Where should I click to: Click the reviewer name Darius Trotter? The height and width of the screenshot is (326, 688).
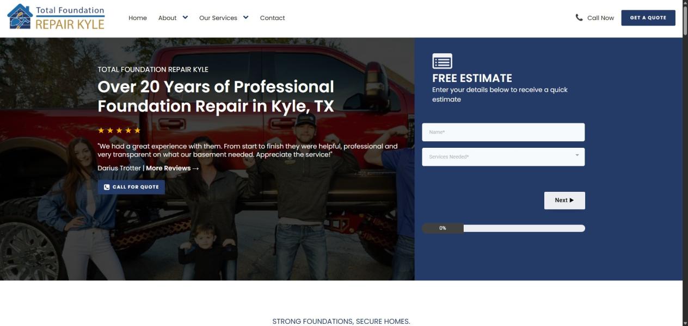[x=119, y=168]
